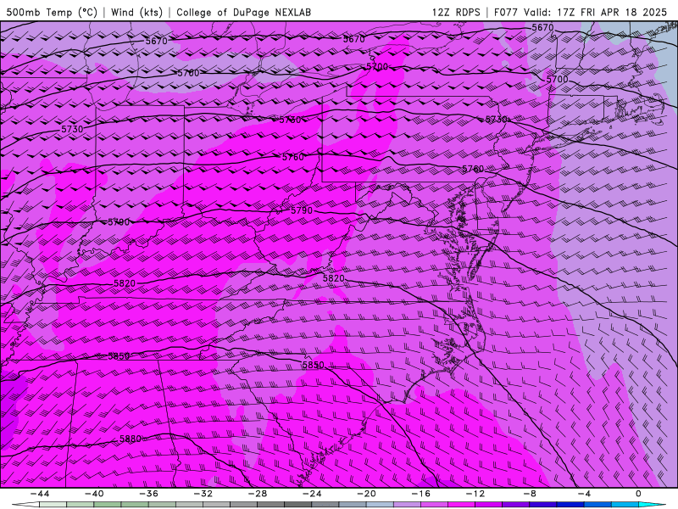Viewport: 678px width, 509px height.
Task: Click the '500mb Temp (°C)' title text
Action: [52, 12]
